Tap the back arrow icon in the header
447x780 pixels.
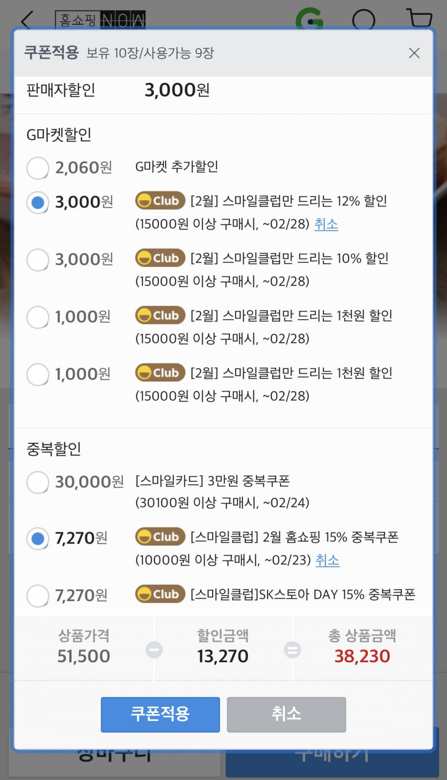[x=27, y=19]
